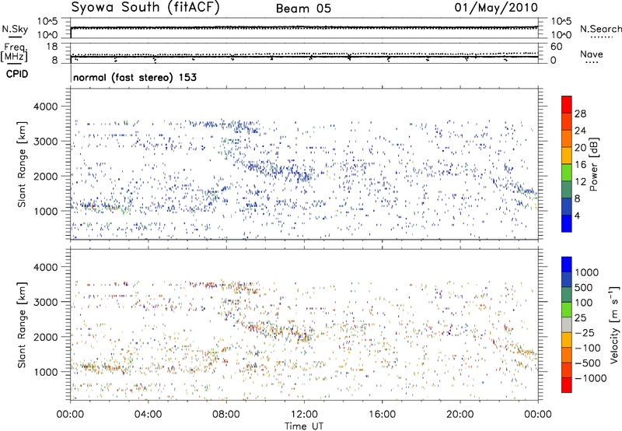Click the velocity colorbar tick '-1000'

(591, 378)
